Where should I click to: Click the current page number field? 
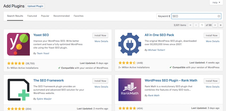tap(202, 25)
